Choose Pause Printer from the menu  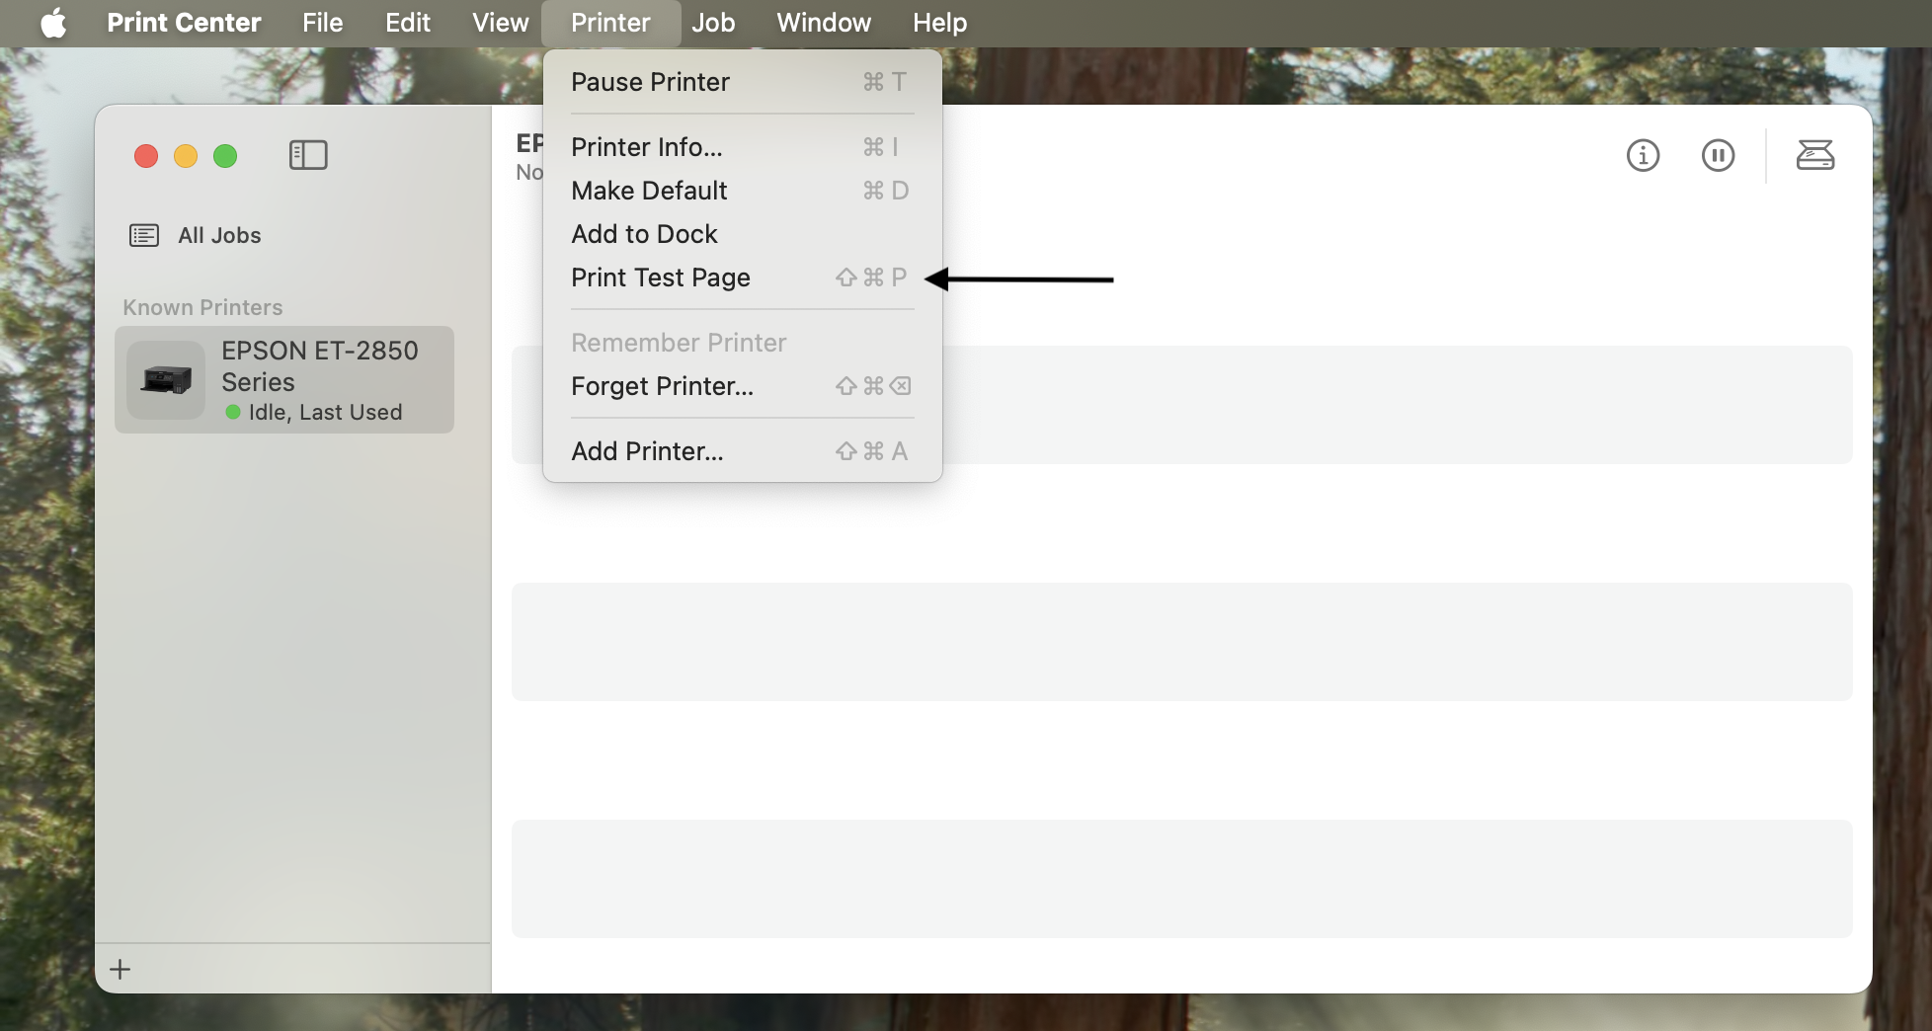[743, 82]
